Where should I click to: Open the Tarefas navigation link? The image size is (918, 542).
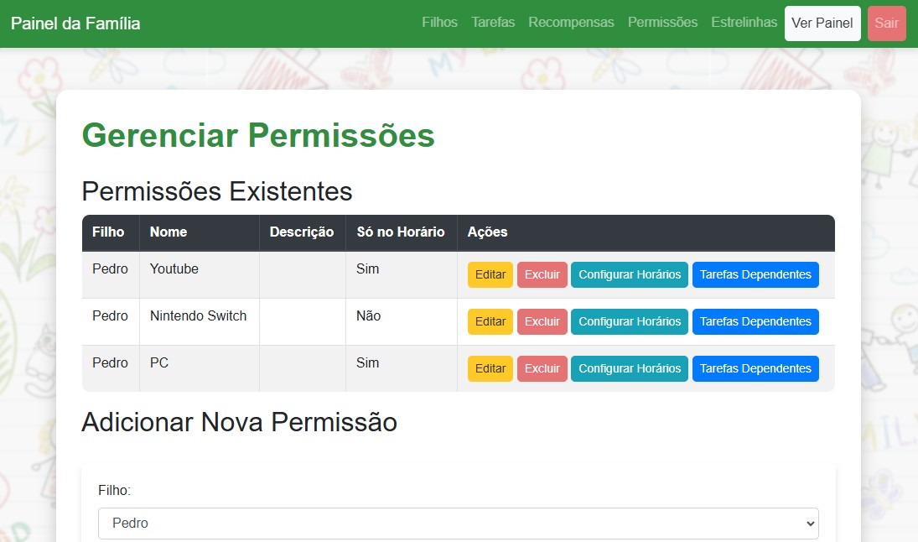tap(493, 23)
